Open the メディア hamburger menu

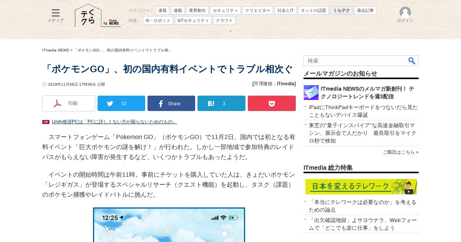[56, 16]
